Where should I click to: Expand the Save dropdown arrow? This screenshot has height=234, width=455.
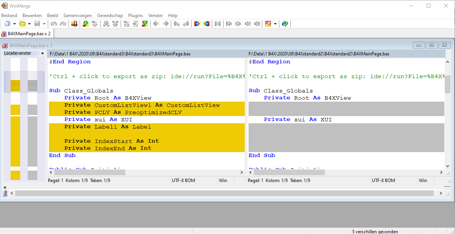(44, 24)
